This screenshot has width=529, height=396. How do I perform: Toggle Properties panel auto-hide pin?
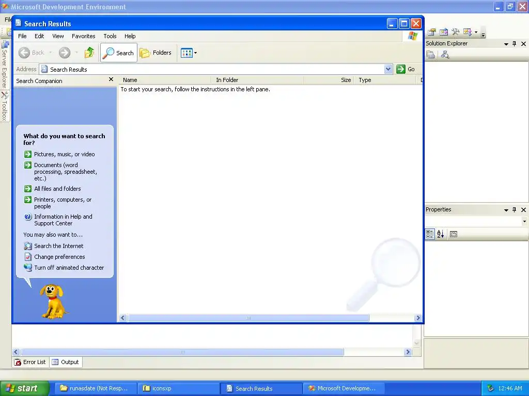coord(514,210)
